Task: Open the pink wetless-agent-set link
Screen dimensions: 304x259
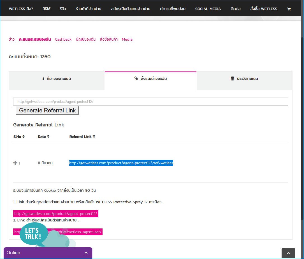Action: pyautogui.click(x=84, y=232)
